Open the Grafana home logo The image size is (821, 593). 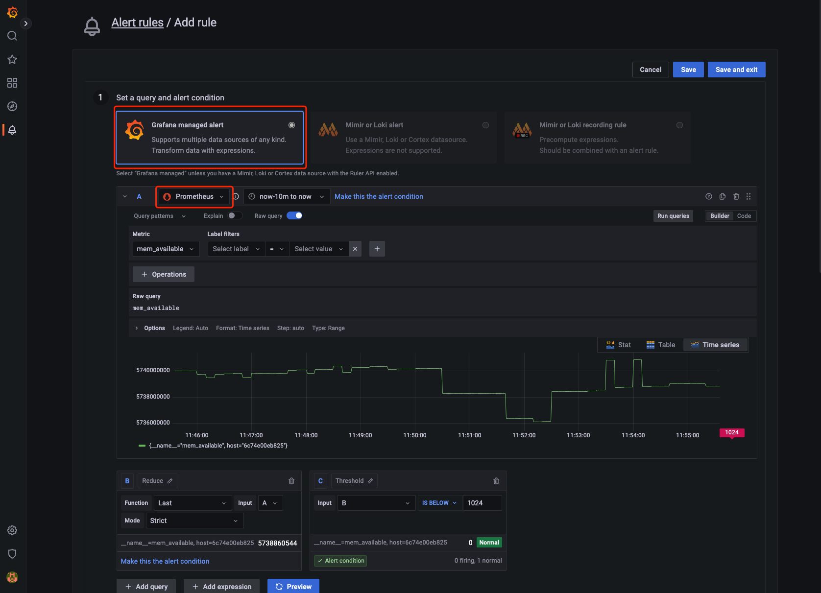click(x=13, y=12)
